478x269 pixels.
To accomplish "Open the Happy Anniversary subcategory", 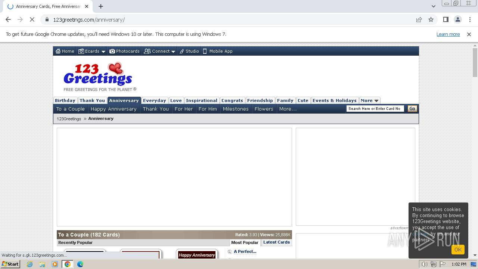I will (114, 109).
